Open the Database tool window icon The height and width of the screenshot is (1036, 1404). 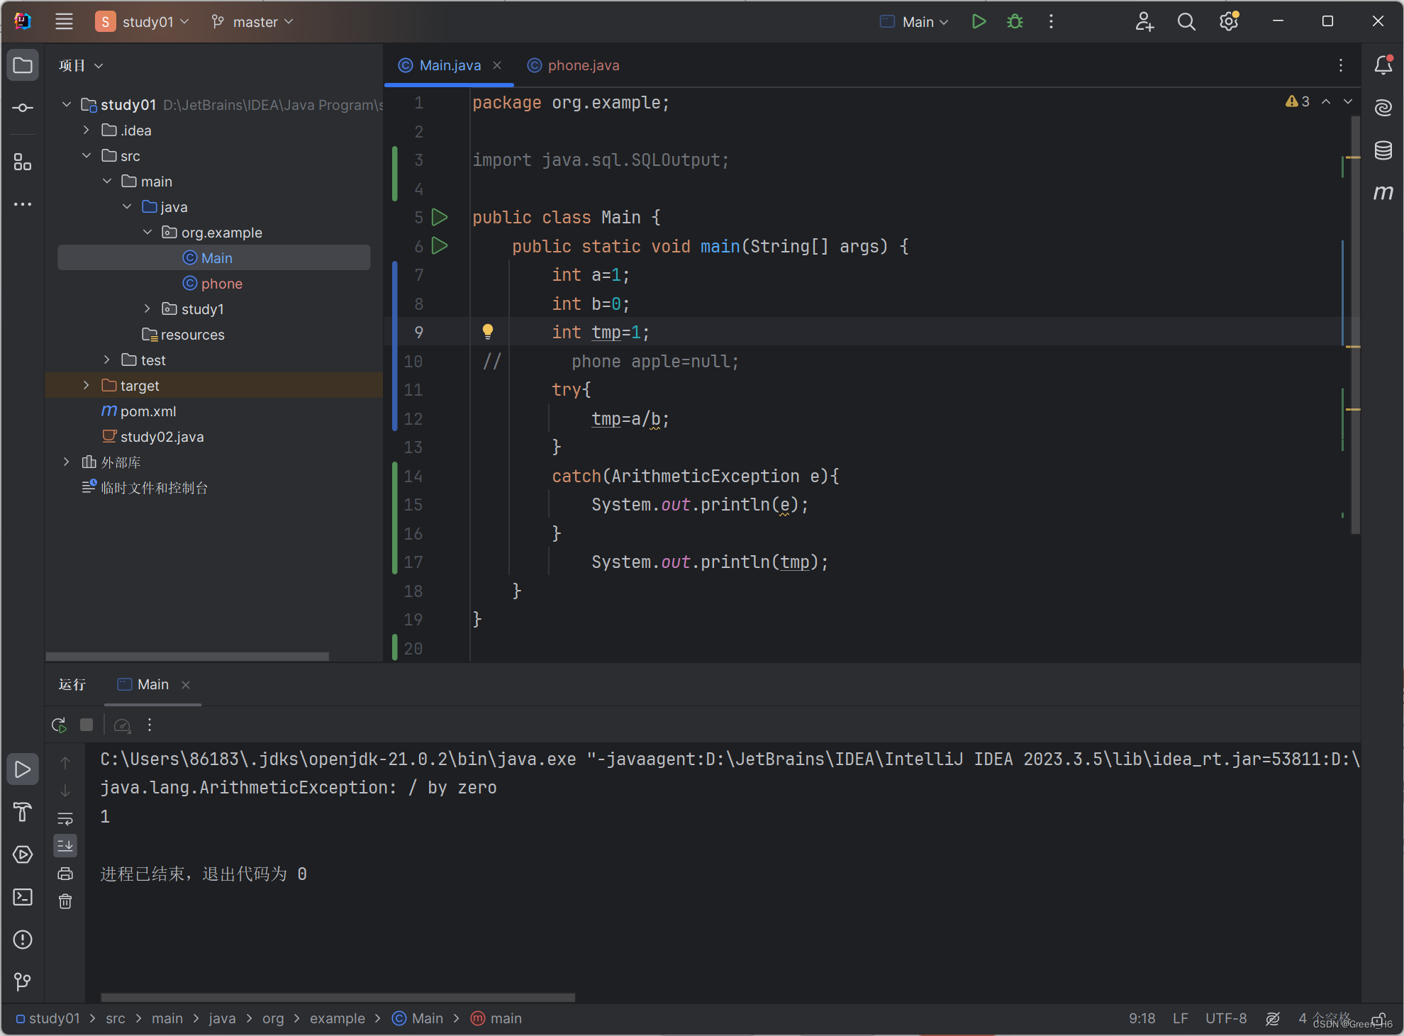pos(1383,150)
